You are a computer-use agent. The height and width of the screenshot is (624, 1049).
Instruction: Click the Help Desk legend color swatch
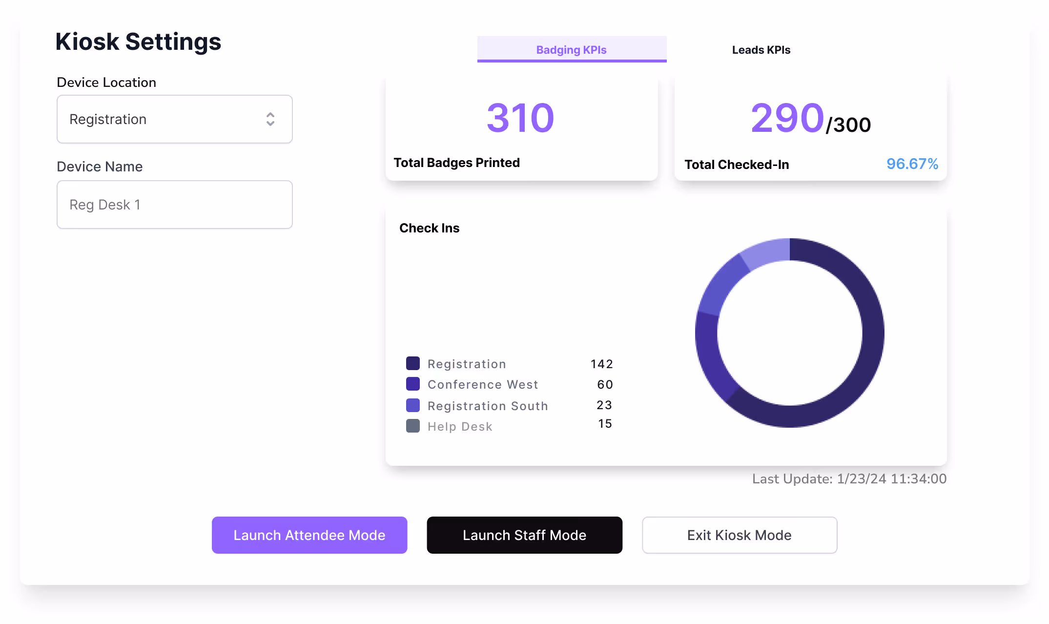click(413, 426)
